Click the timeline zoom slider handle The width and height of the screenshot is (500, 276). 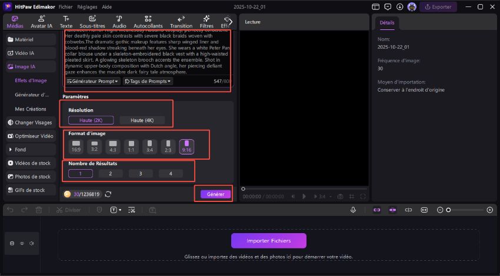pos(448,210)
